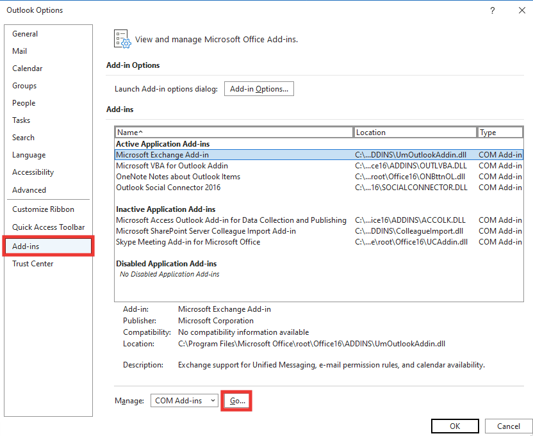Click the compatibility information text
Image resolution: width=533 pixels, height=436 pixels.
[x=243, y=332]
